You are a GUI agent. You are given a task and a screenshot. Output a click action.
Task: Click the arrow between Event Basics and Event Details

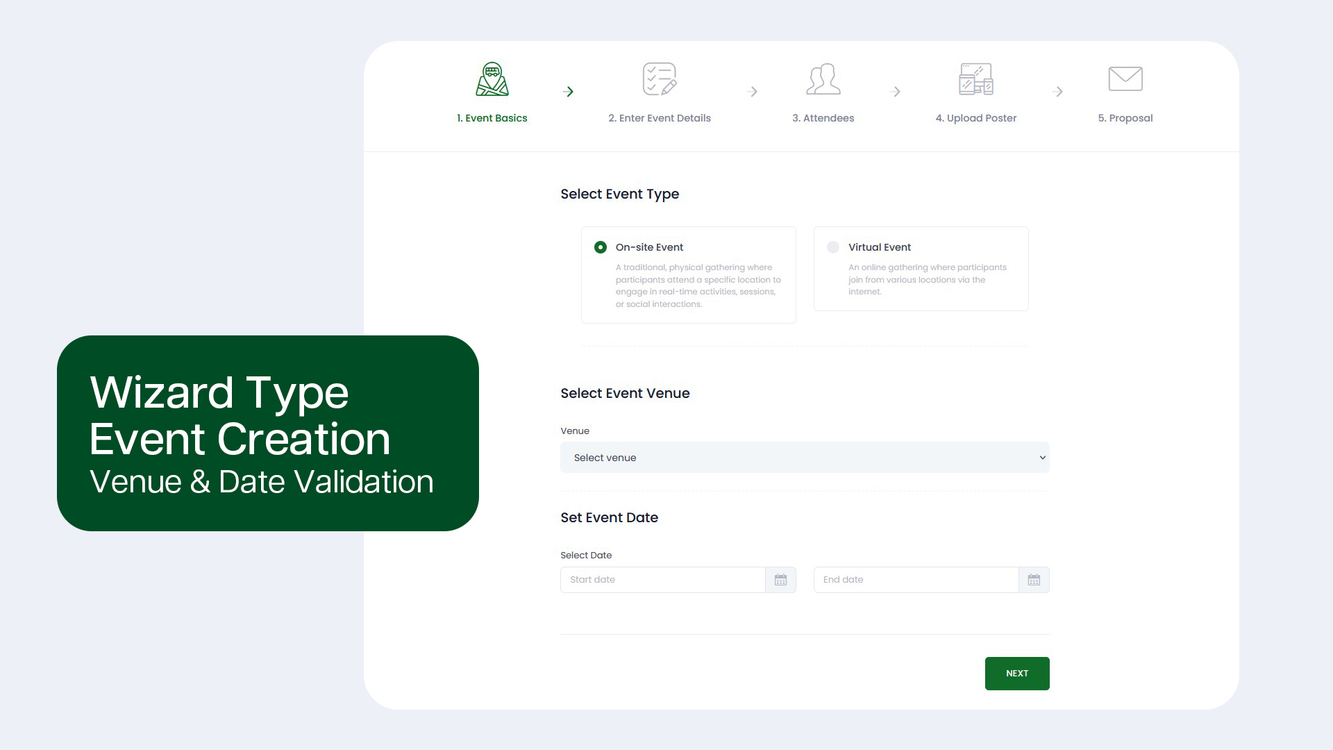pos(569,91)
